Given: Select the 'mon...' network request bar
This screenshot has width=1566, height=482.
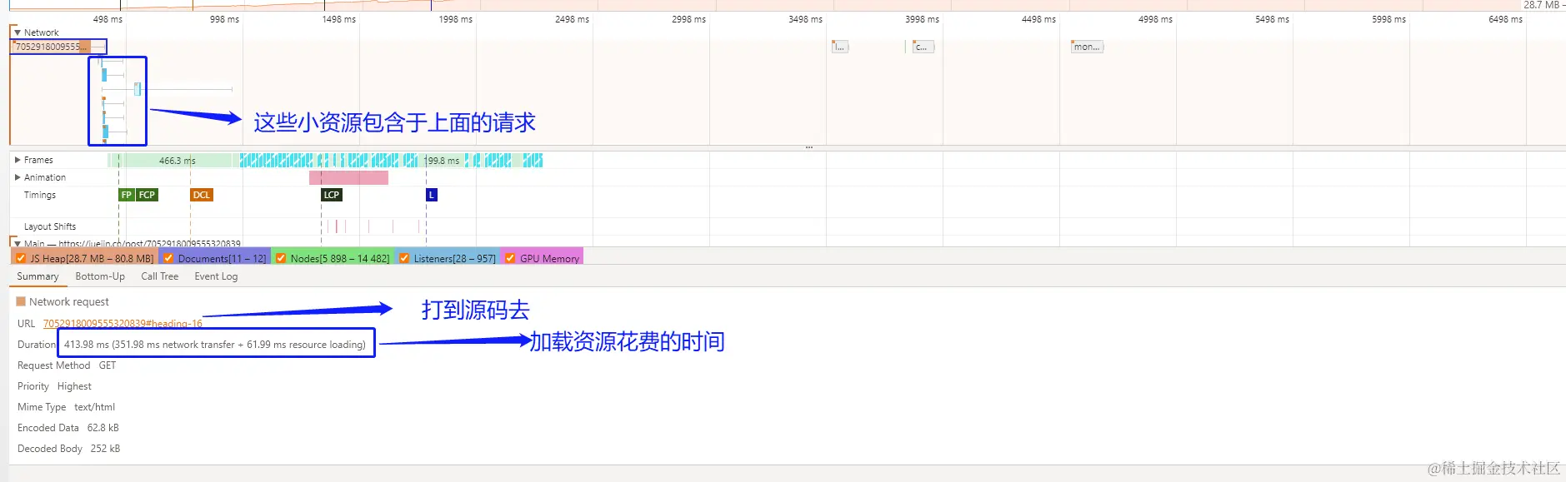Looking at the screenshot, I should tap(1087, 47).
